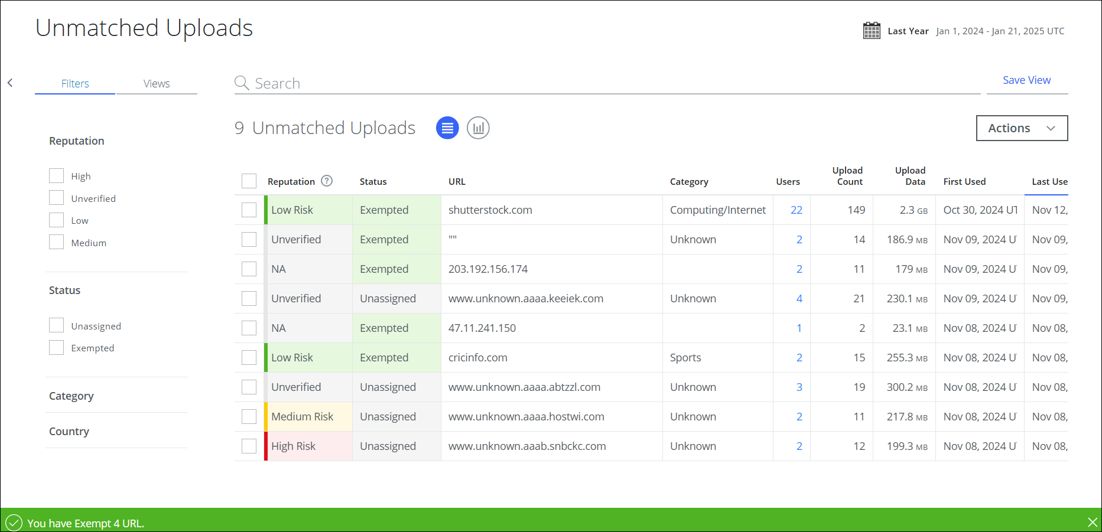Enable the Unassigned status filter
This screenshot has width=1102, height=532.
click(x=57, y=326)
